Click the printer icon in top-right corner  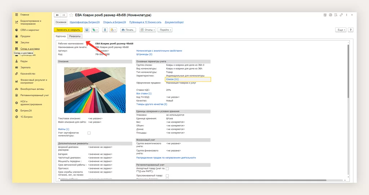click(330, 15)
